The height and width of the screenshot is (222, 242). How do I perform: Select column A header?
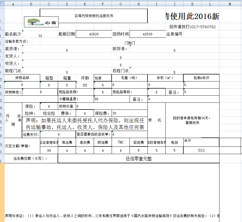tap(13, 4)
